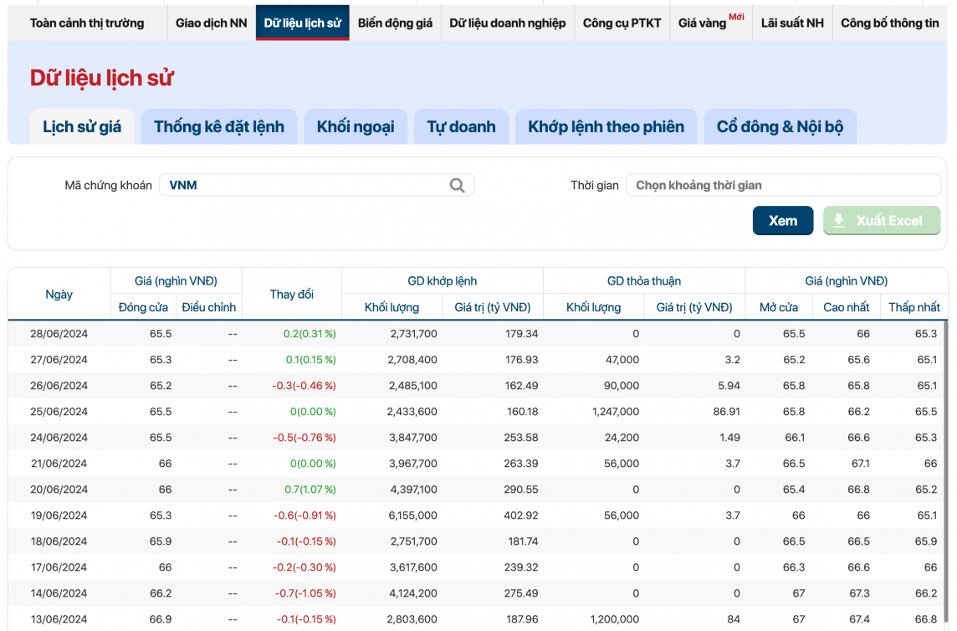
Task: Select the Thống kê đặt lệnh tab
Action: 219,127
